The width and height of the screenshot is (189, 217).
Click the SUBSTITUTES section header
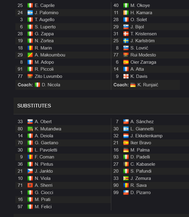(x=34, y=106)
